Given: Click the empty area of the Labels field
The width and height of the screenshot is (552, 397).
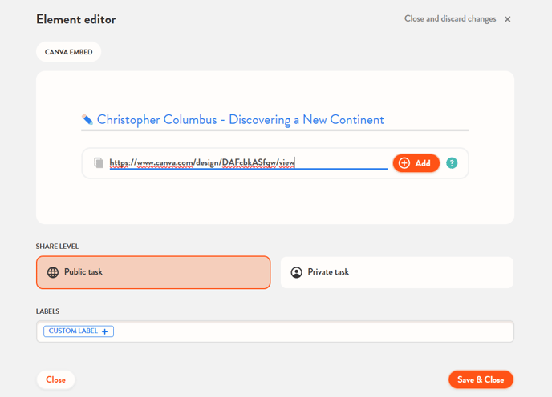Looking at the screenshot, I should (x=313, y=331).
